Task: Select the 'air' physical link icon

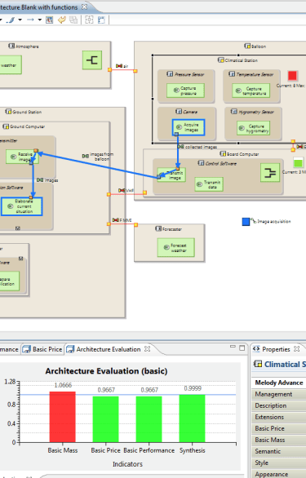Action: coord(119,66)
